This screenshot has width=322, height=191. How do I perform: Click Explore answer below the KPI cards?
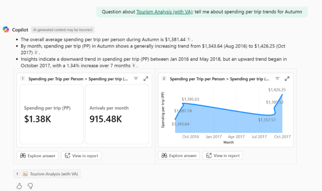pos(37,155)
